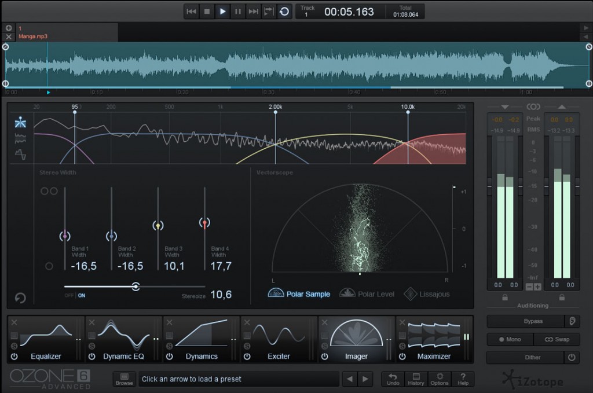593x393 pixels.
Task: Remove the Equalizer module with its X
Action: coord(14,322)
